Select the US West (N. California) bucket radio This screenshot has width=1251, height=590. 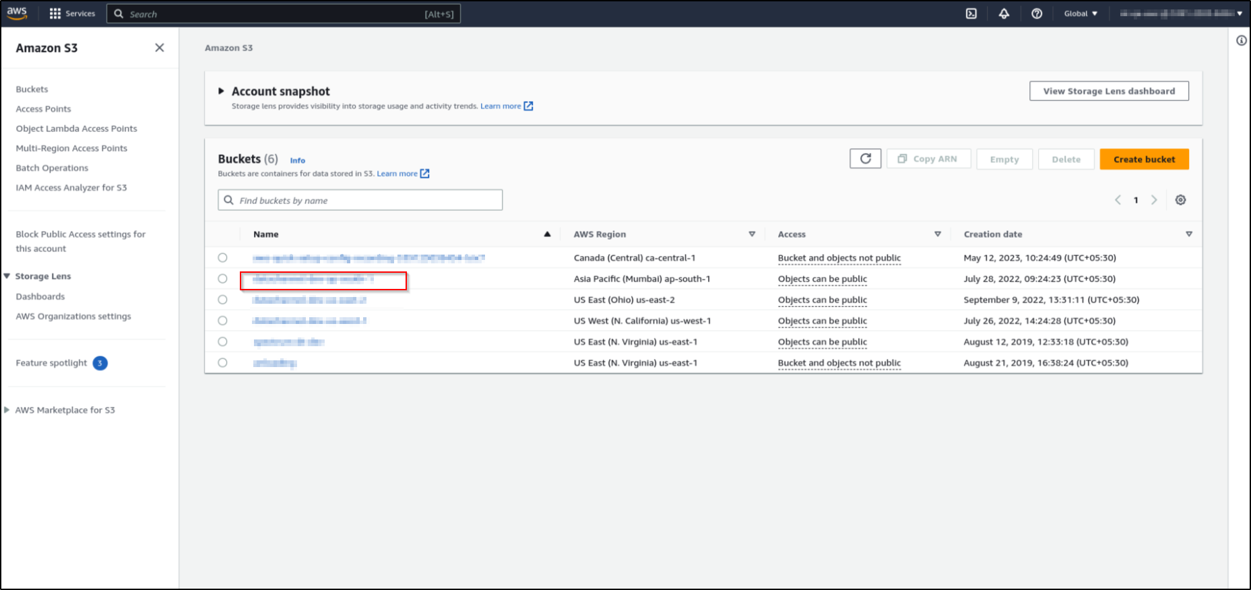222,321
